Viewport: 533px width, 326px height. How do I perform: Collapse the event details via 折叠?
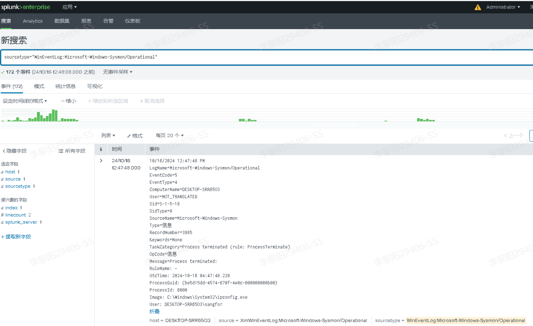(x=154, y=311)
